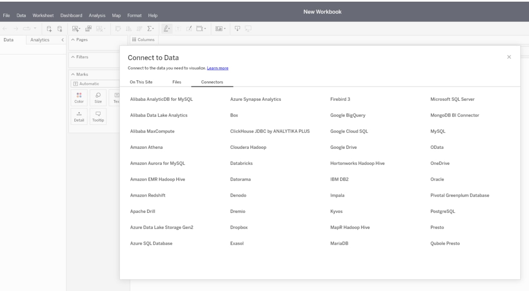
Task: Choose the Databricks connector
Action: (241, 163)
